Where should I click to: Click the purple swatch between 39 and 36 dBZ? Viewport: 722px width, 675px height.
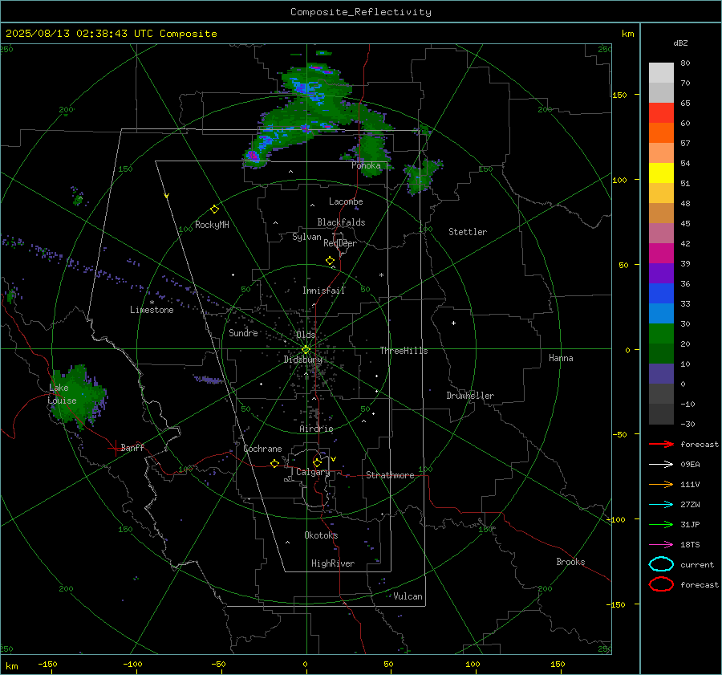(x=661, y=274)
